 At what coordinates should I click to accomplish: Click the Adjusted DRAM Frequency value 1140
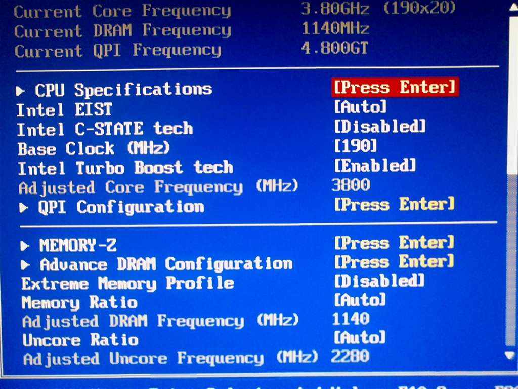tap(351, 319)
